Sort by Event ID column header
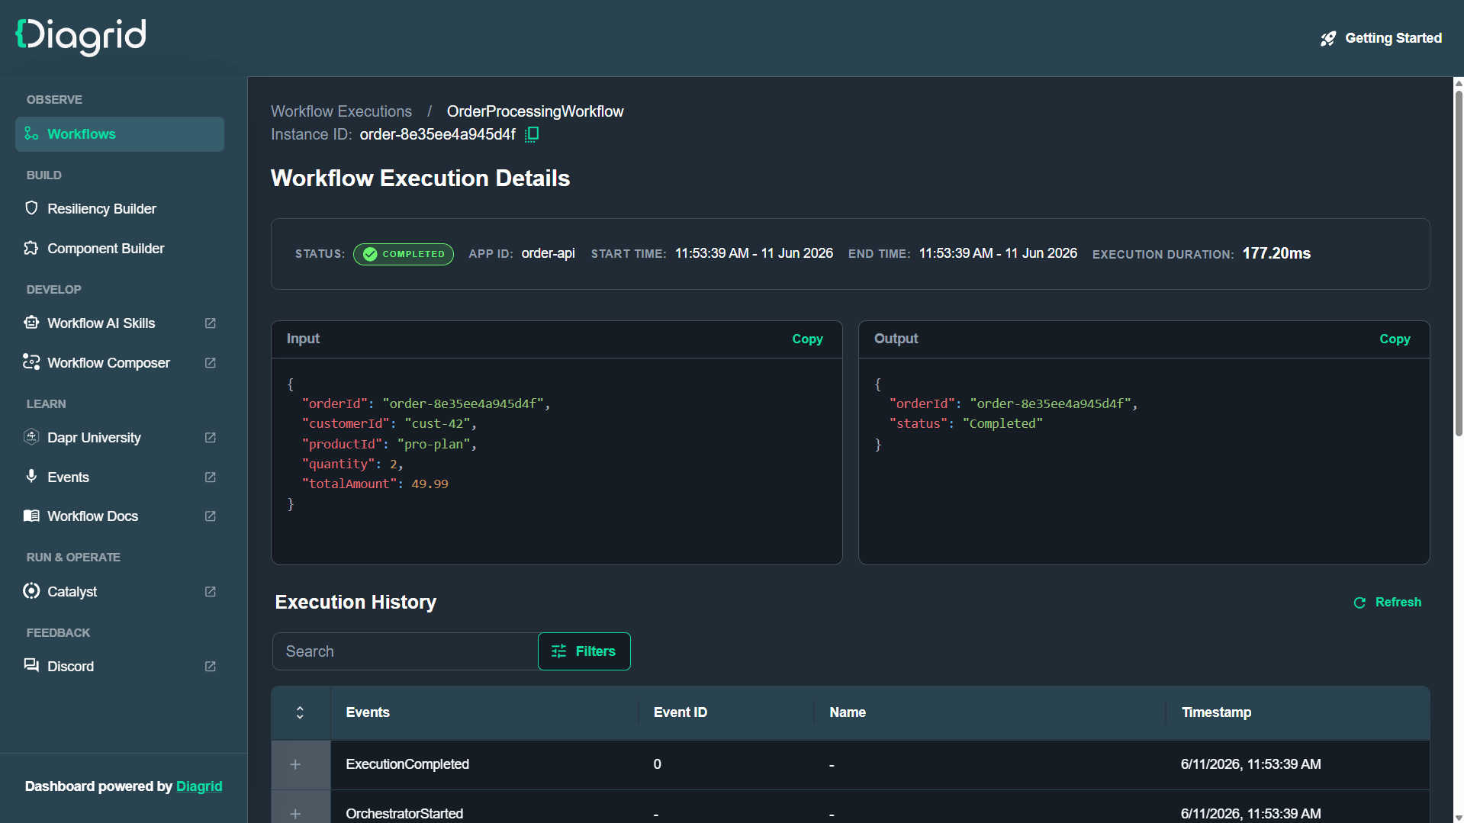 (x=681, y=712)
